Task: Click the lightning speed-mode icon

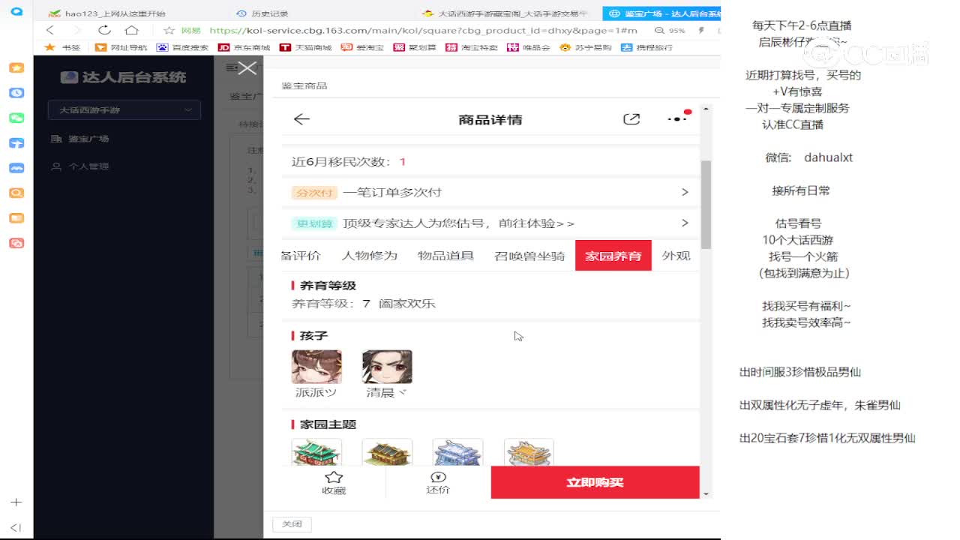Action: [701, 31]
